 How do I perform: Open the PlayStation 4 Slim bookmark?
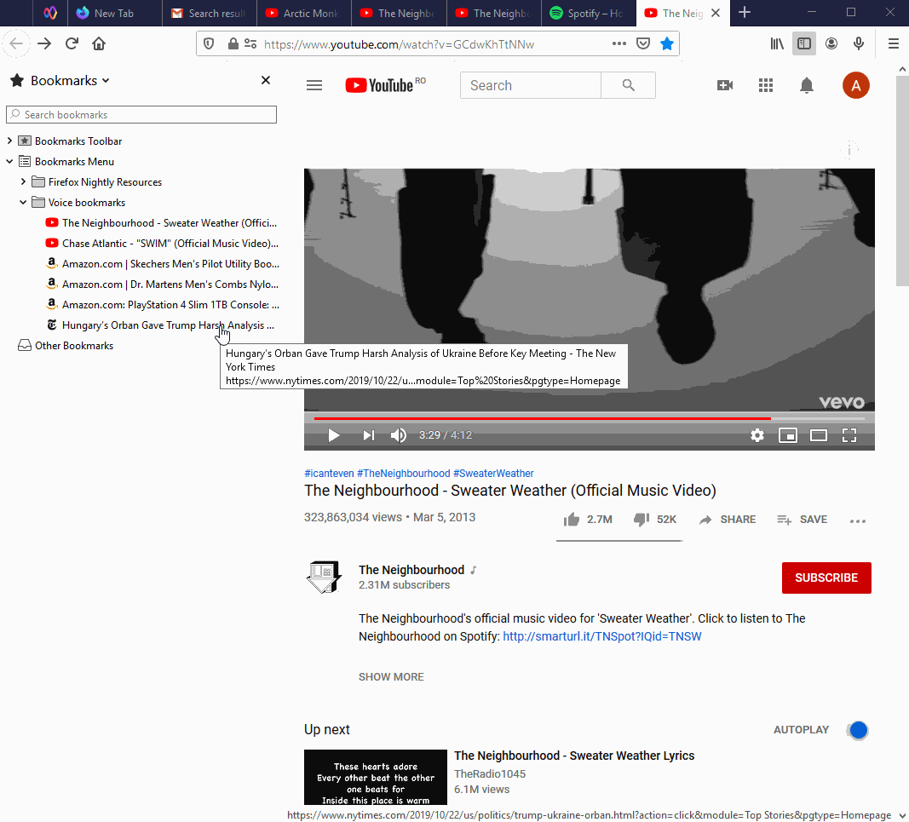pos(163,305)
